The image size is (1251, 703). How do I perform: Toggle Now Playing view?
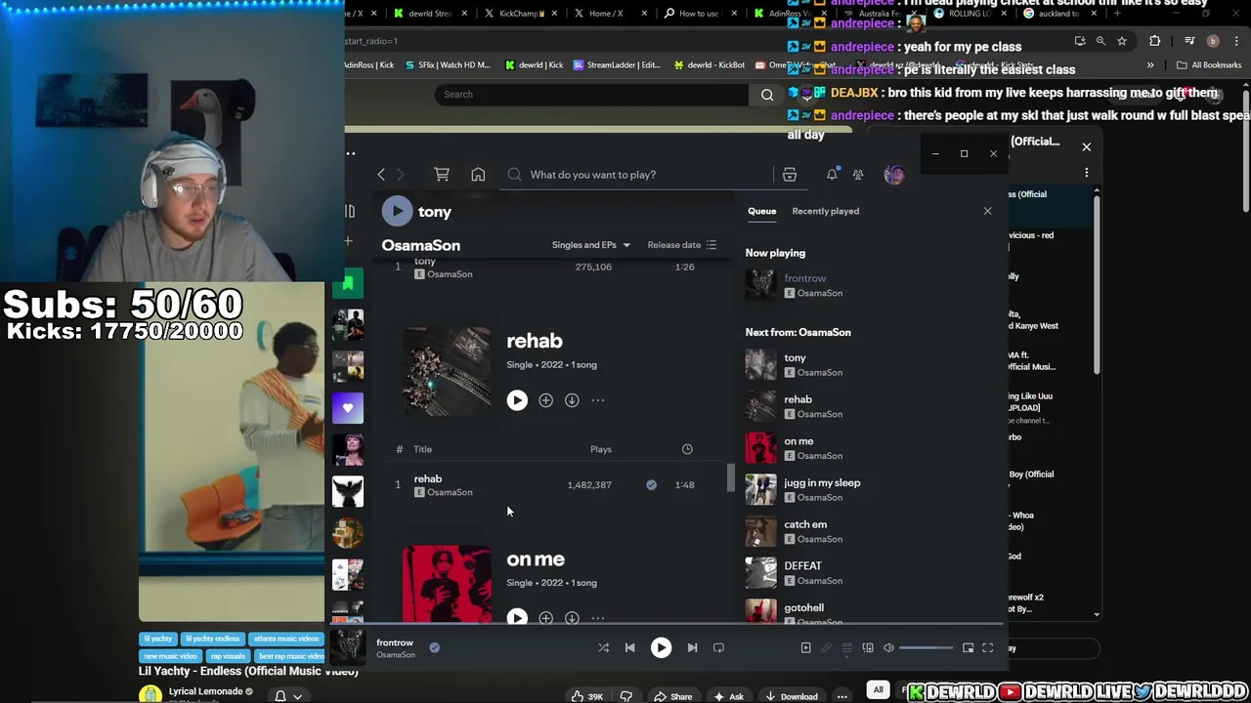[x=805, y=647]
